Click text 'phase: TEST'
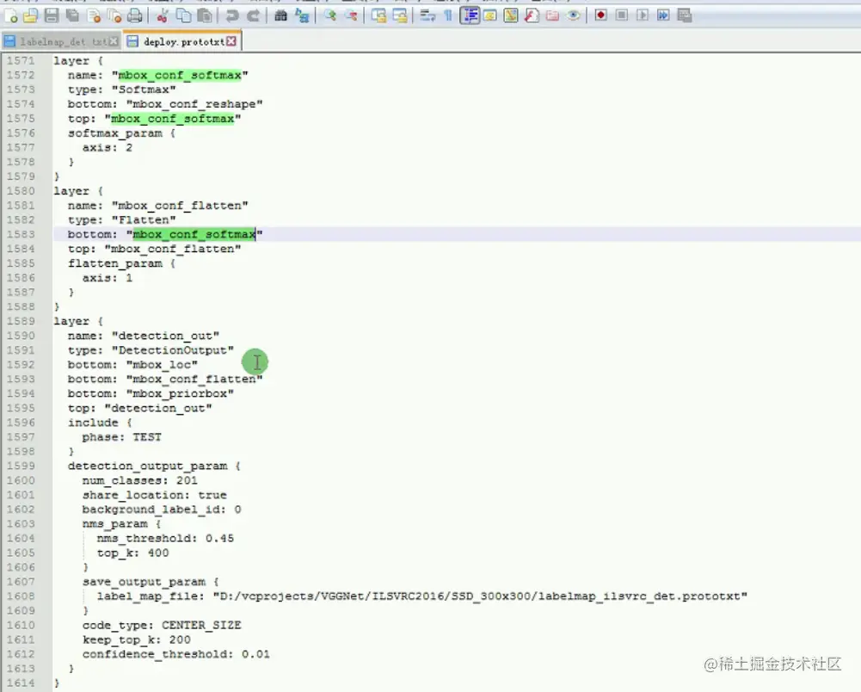 point(122,437)
